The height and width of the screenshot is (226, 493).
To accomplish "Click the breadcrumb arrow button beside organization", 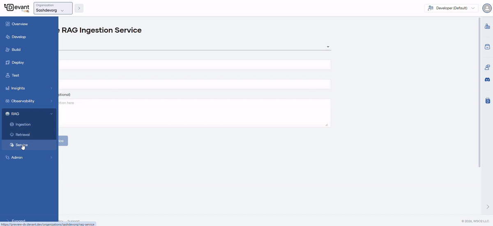I will (x=79, y=8).
